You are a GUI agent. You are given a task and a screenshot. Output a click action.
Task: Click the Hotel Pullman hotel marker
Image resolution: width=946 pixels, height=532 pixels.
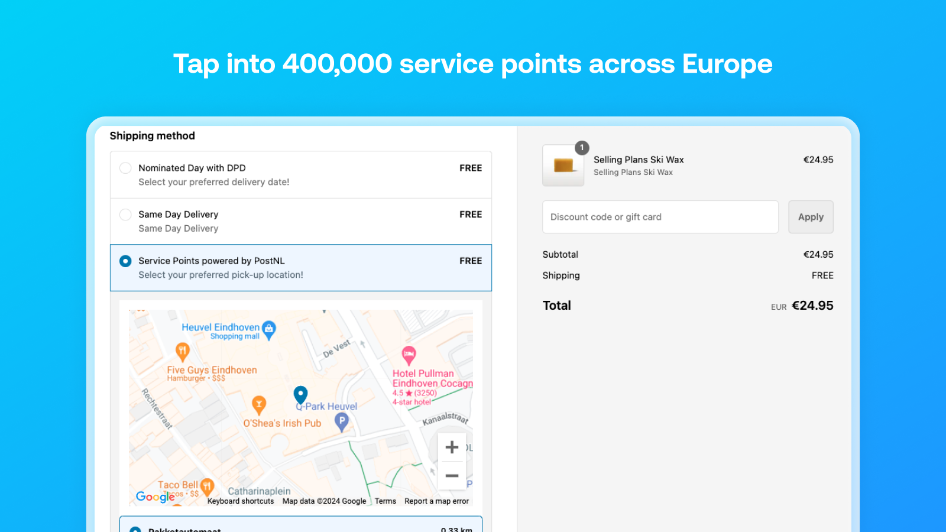(408, 355)
